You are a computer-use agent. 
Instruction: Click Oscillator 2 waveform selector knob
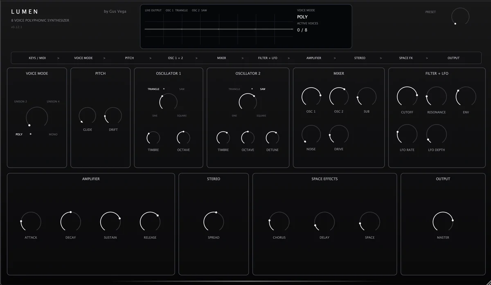click(x=248, y=102)
